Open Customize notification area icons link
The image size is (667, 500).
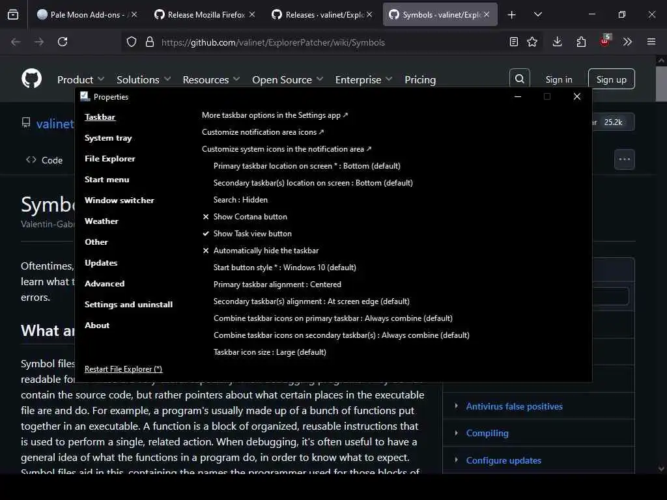pyautogui.click(x=263, y=132)
